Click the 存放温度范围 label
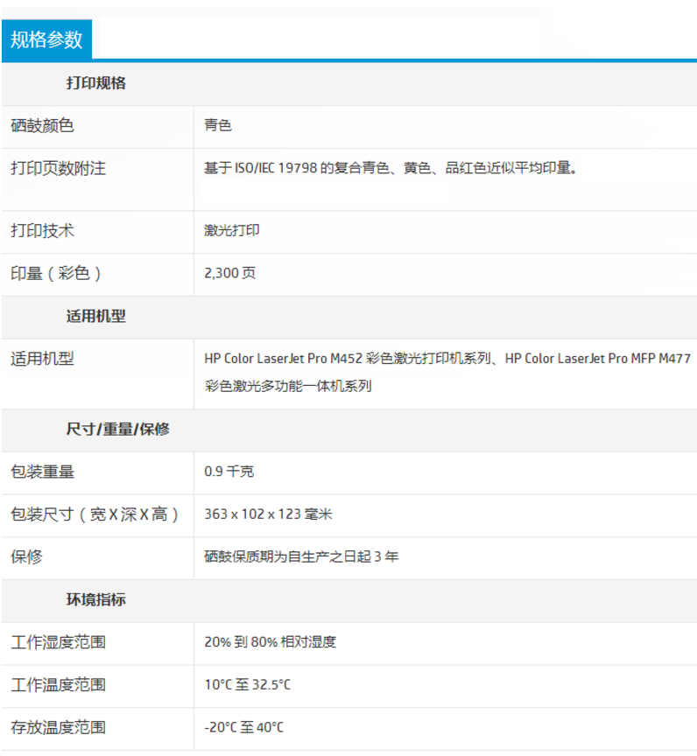Viewport: 697px width, 756px height. [x=59, y=727]
